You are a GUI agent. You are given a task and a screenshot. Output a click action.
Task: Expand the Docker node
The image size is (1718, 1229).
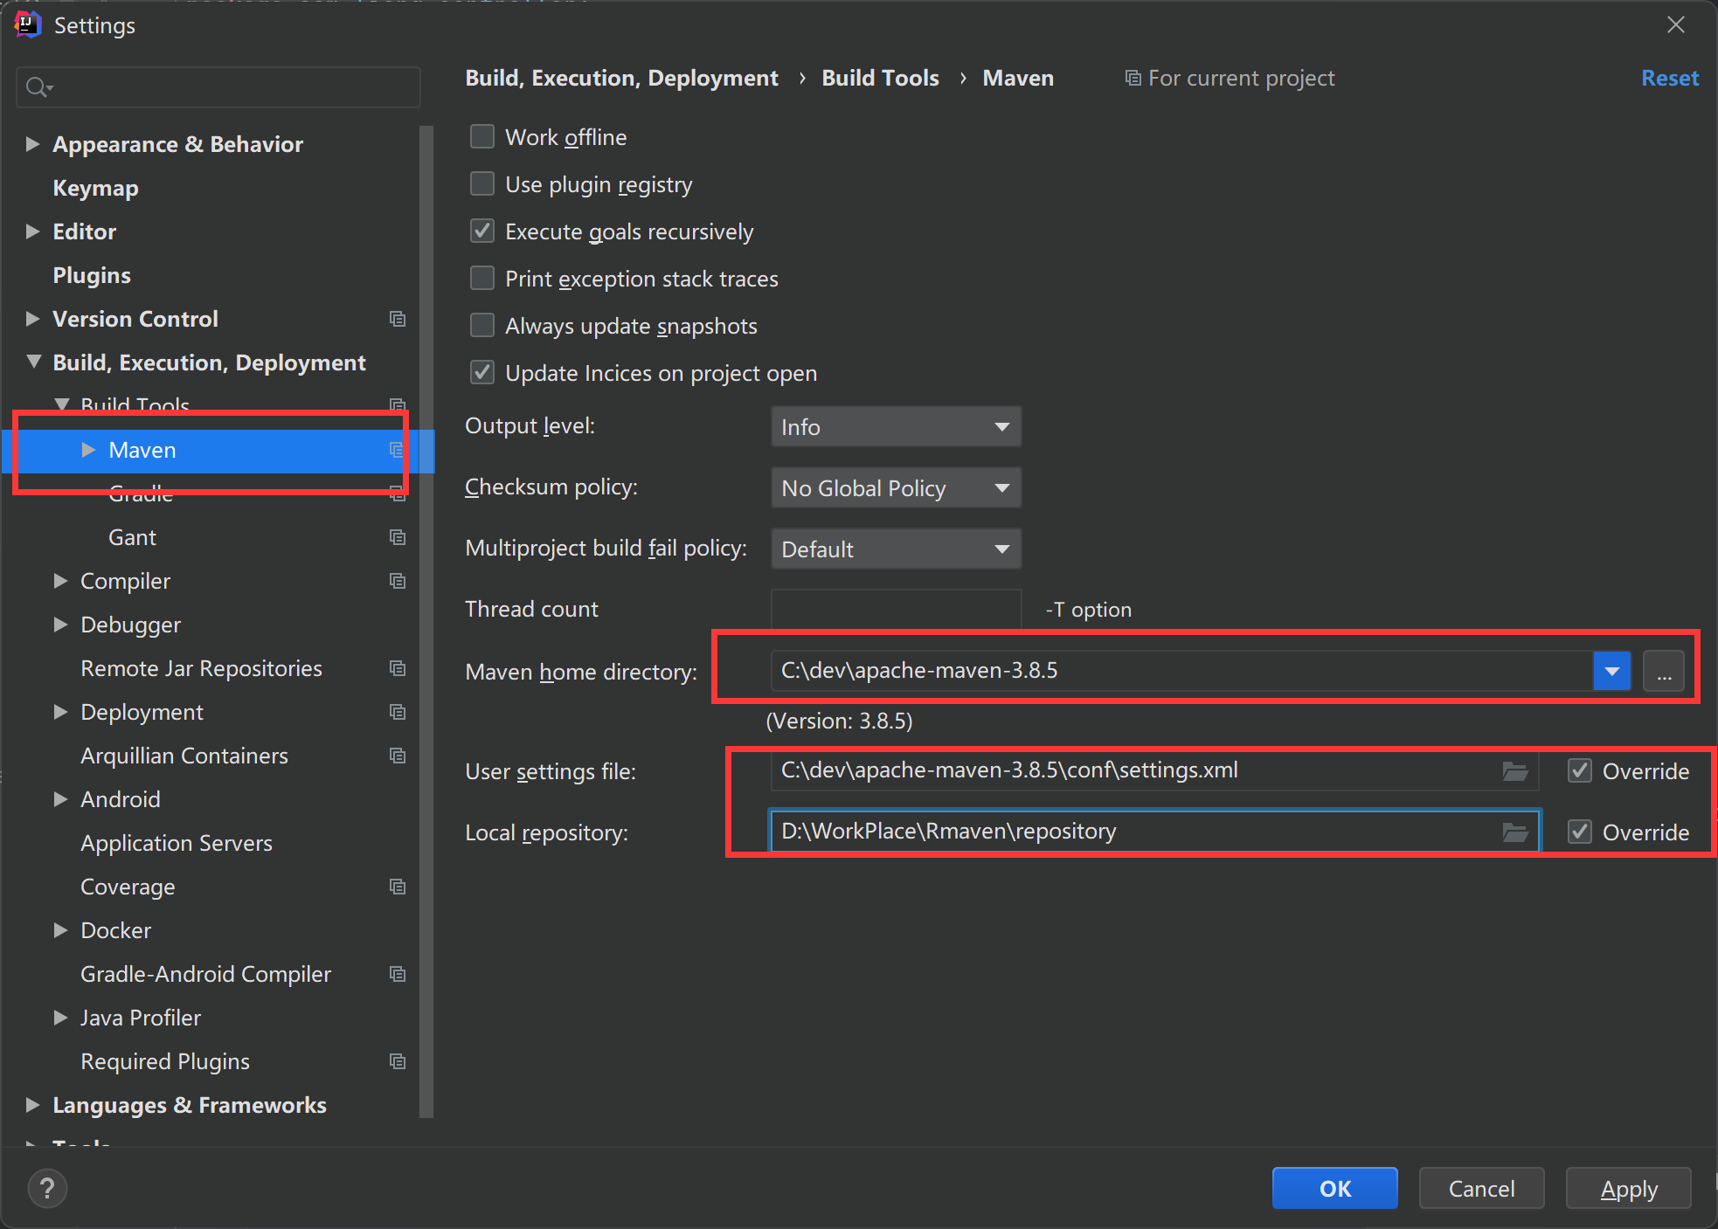coord(60,930)
